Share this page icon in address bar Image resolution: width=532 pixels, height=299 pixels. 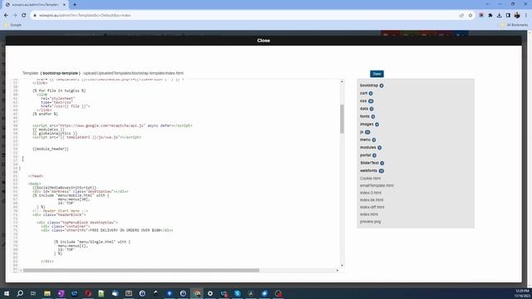[x=461, y=15]
